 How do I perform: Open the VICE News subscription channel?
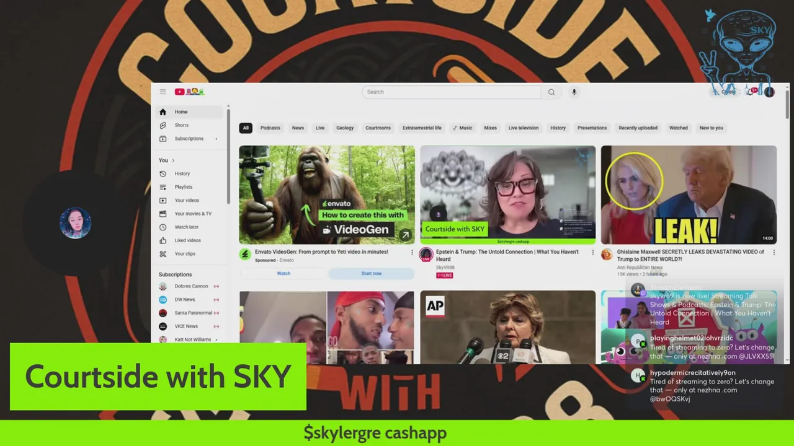pos(188,326)
